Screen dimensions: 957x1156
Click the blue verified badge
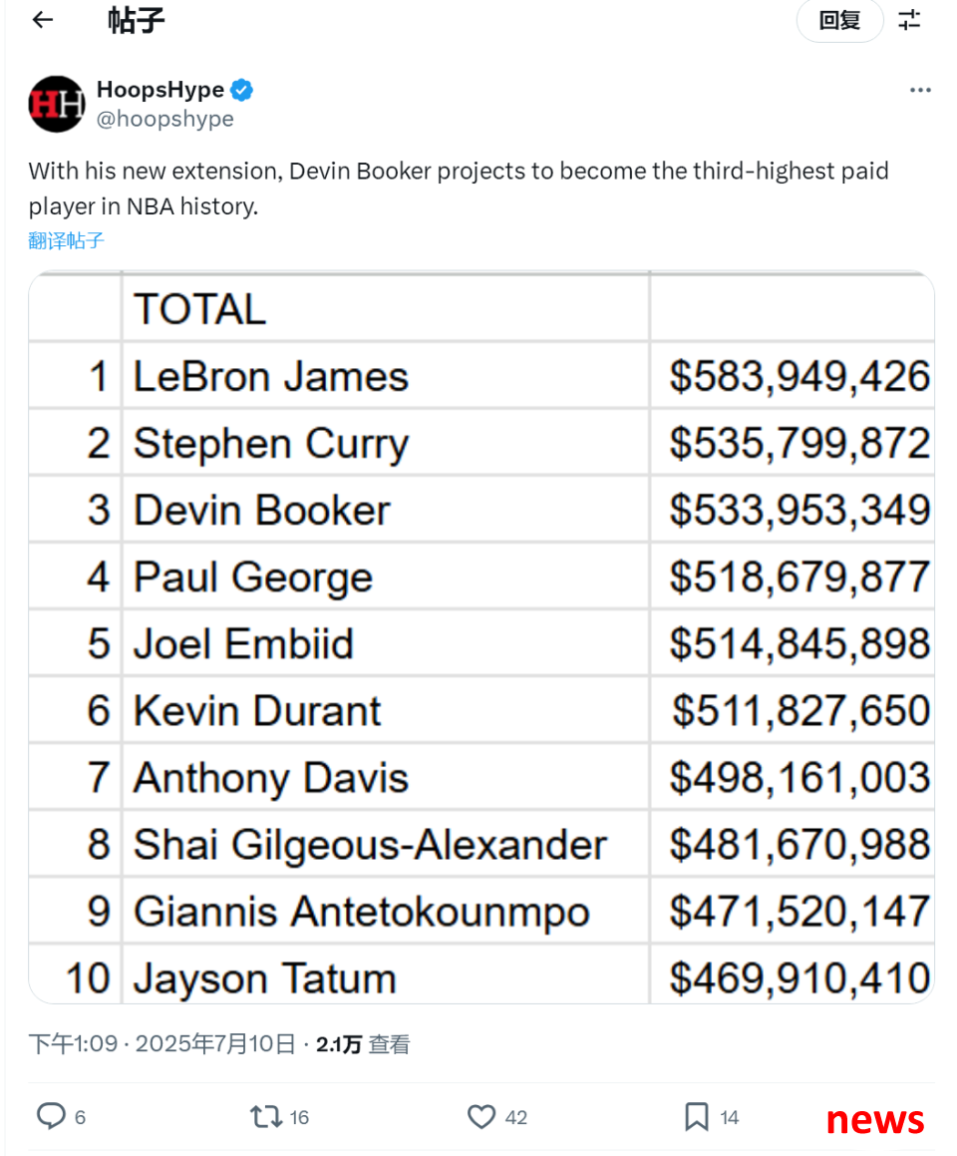click(x=241, y=90)
